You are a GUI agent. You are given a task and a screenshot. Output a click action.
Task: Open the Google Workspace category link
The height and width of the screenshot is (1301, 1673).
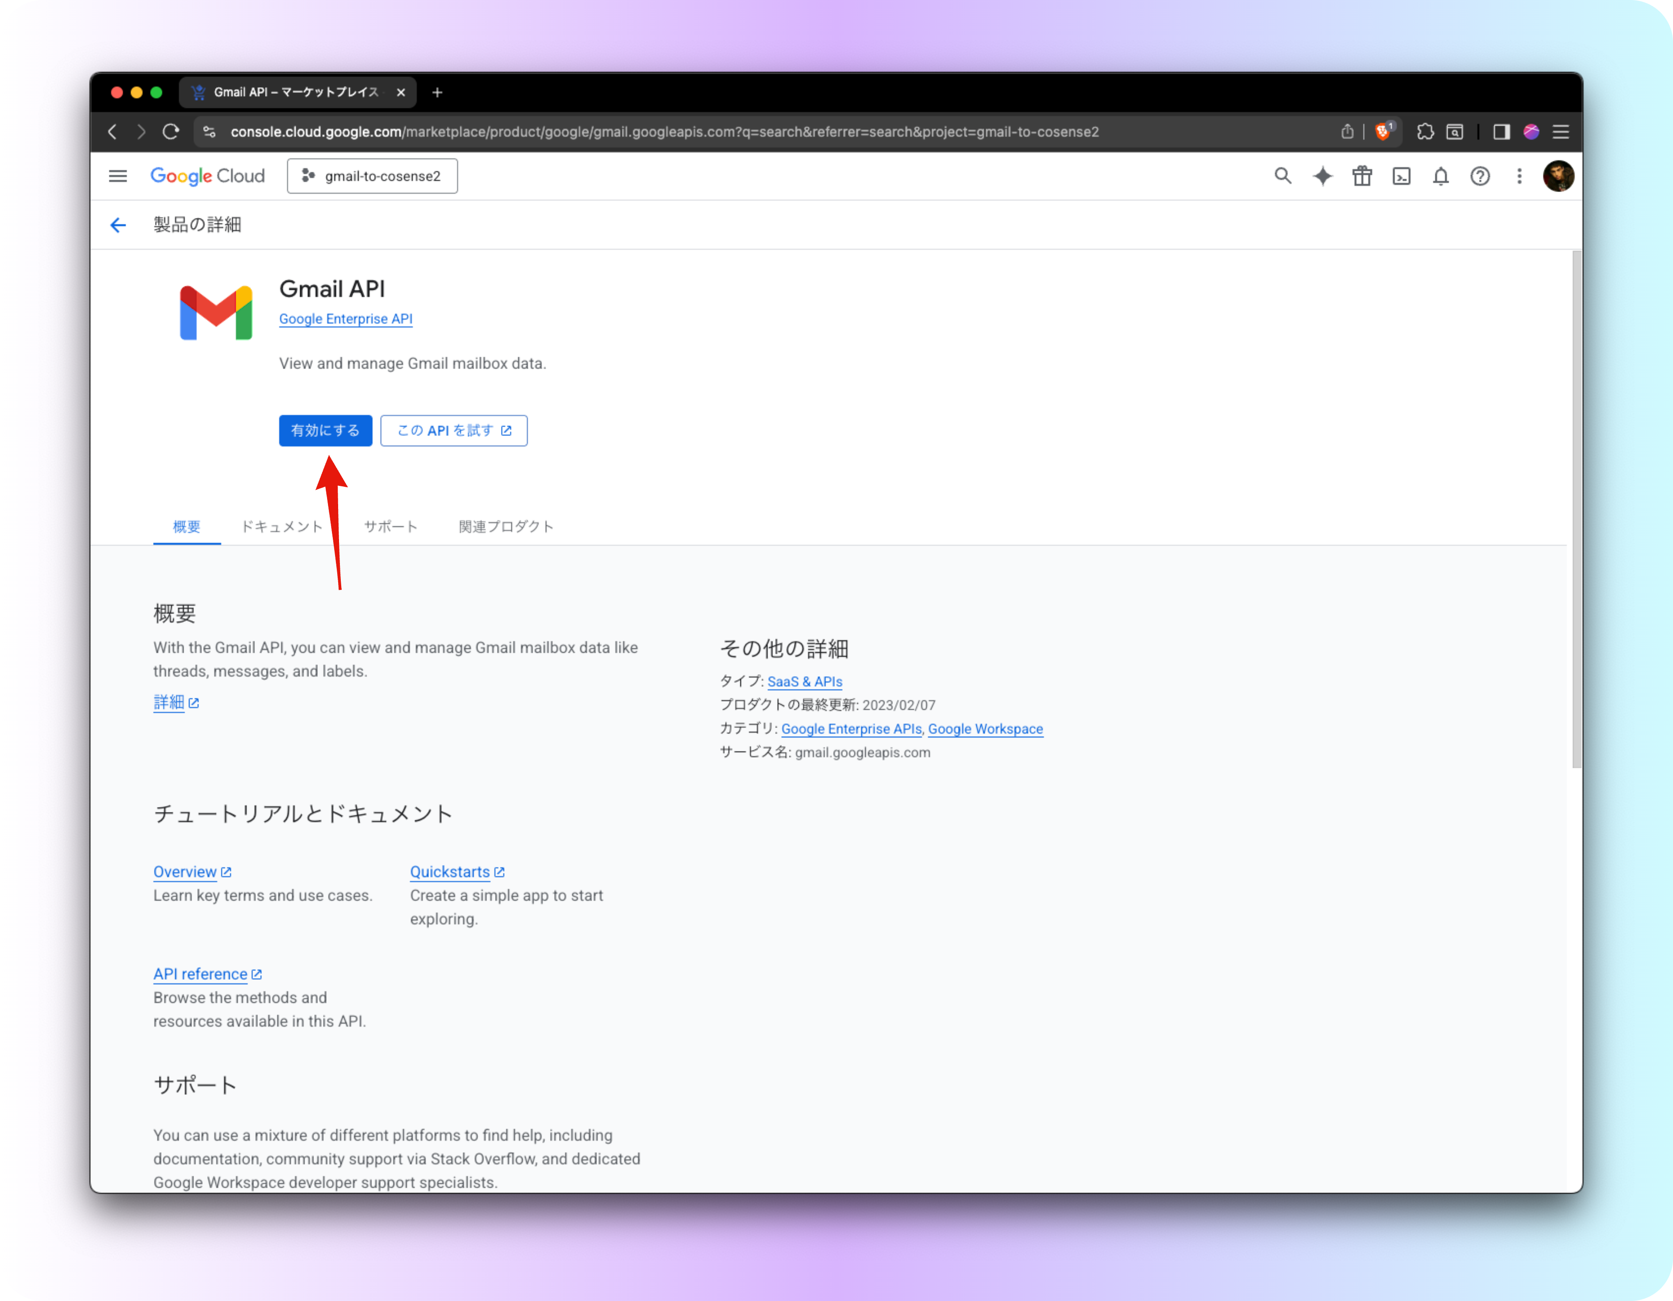[x=986, y=729]
